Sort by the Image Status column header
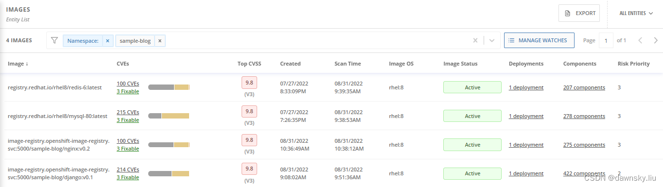Screen dimensions: 663x187 coord(460,64)
